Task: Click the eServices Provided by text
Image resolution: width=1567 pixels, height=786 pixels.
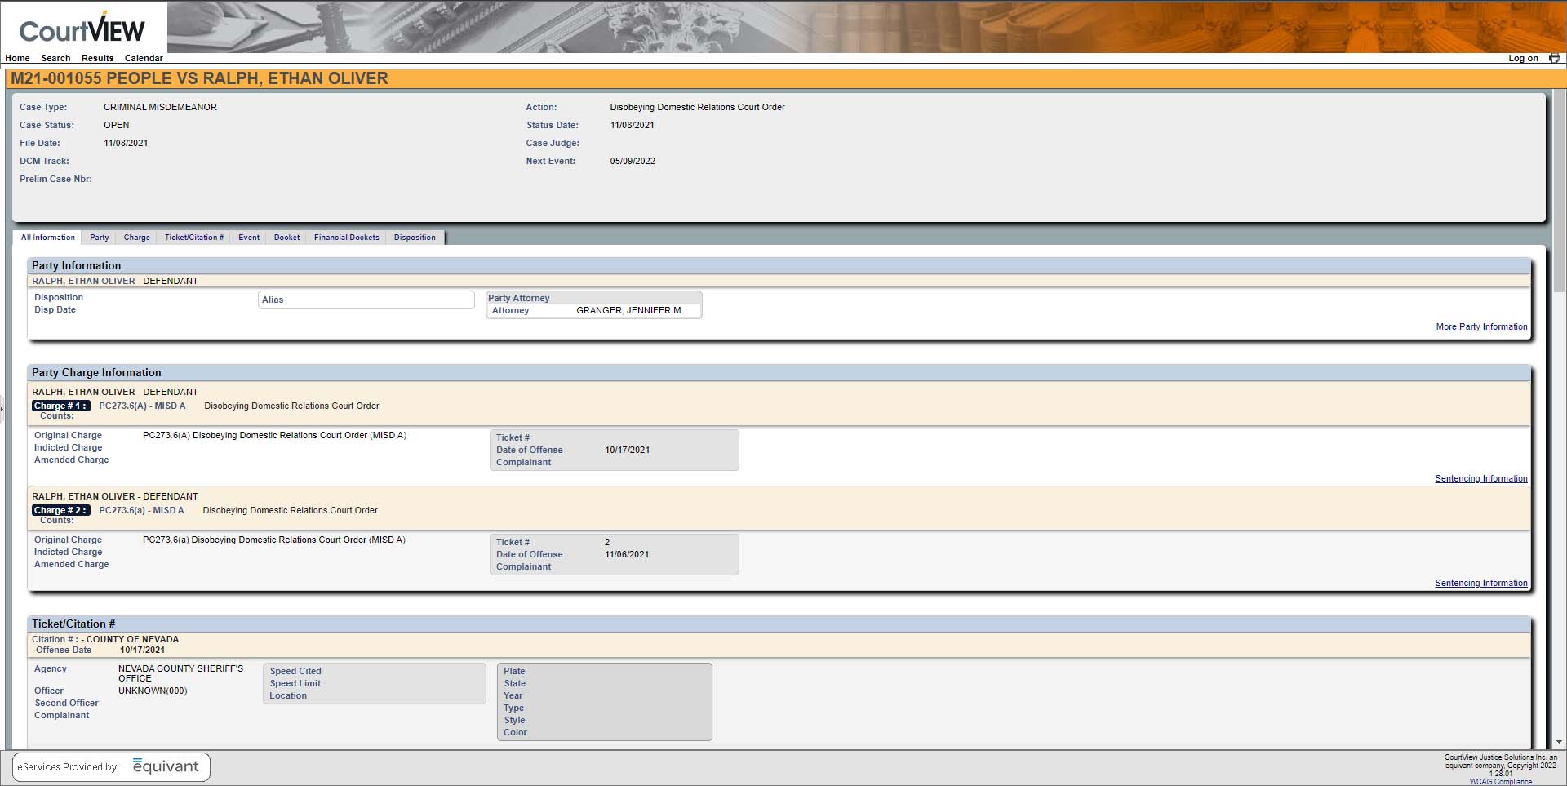Action: click(69, 766)
